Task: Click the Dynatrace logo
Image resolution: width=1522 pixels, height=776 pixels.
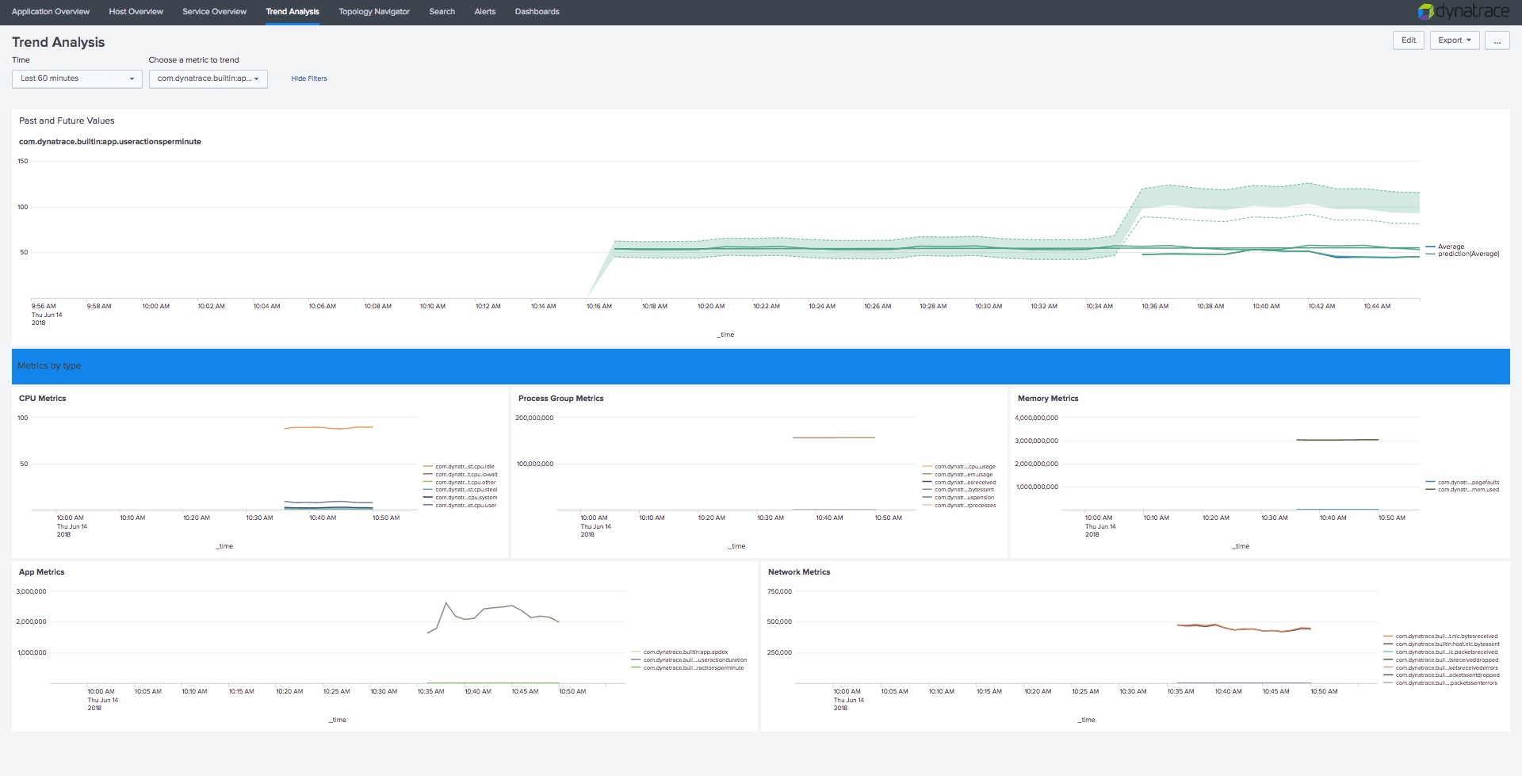Action: (1463, 11)
